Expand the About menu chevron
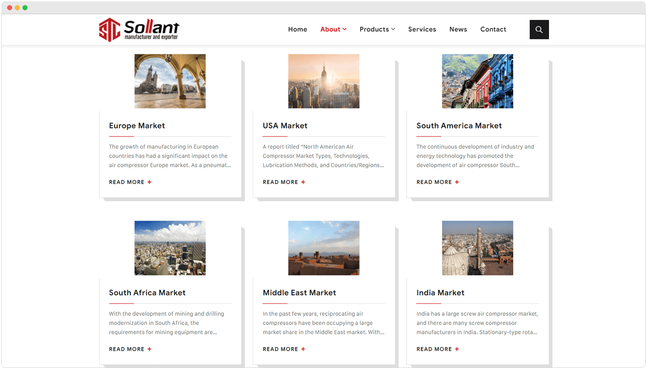The width and height of the screenshot is (647, 369). click(344, 29)
